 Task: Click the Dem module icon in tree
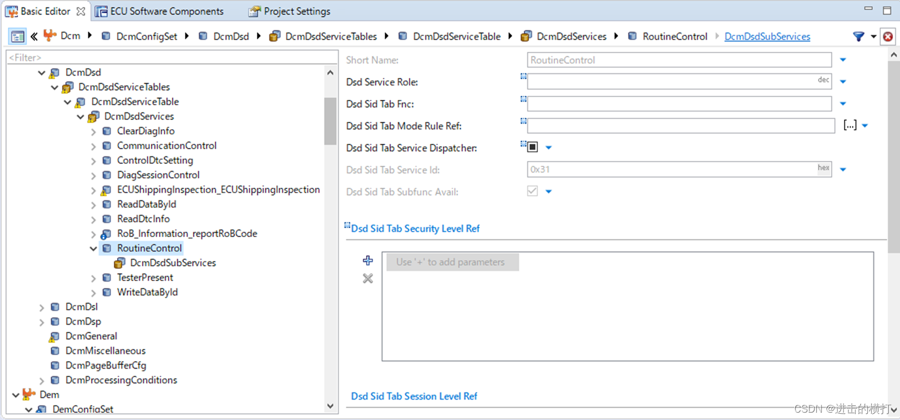point(29,395)
